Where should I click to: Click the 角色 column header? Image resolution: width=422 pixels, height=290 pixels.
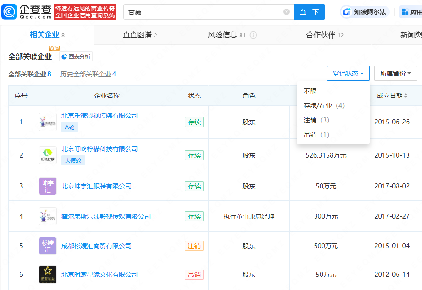point(249,96)
